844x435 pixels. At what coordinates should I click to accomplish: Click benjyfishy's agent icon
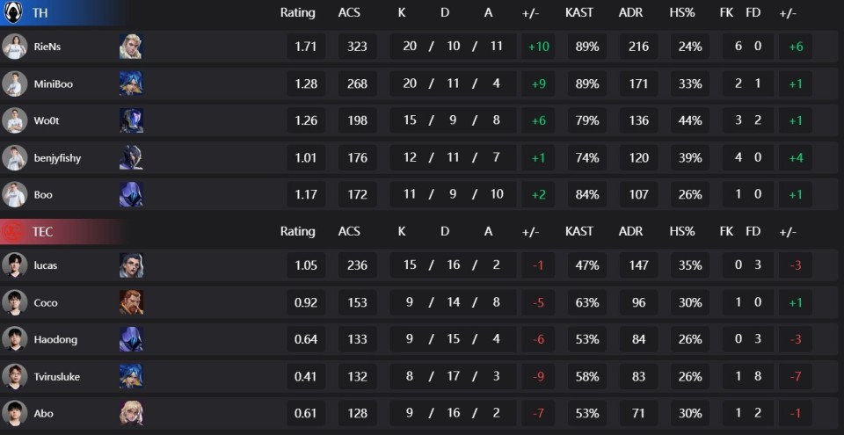(131, 157)
